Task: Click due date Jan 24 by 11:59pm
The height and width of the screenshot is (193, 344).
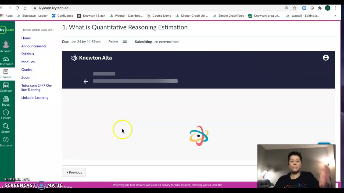Action: (86, 42)
